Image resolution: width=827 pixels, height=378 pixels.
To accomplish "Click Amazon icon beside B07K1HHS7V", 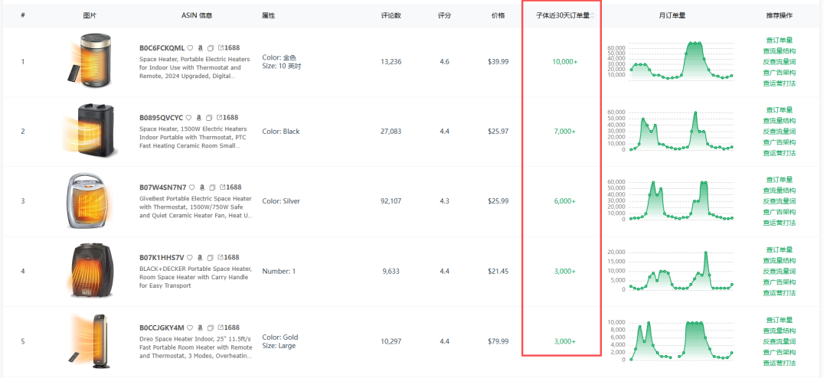I will point(199,258).
